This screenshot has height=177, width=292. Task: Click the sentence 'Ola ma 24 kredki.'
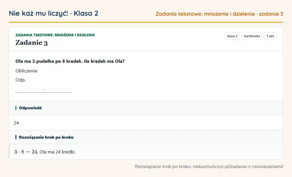[x=57, y=152]
